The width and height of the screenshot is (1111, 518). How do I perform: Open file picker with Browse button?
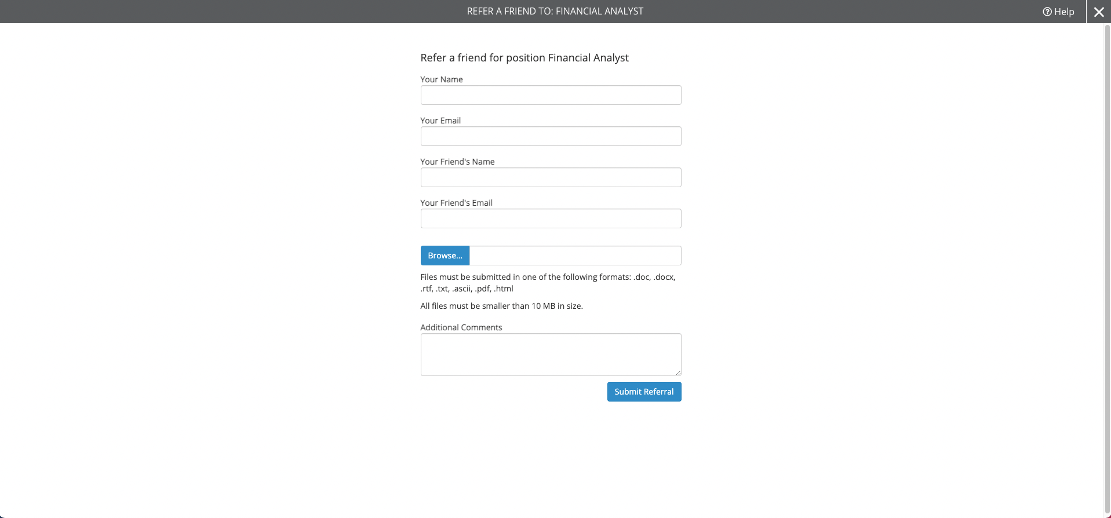tap(445, 256)
